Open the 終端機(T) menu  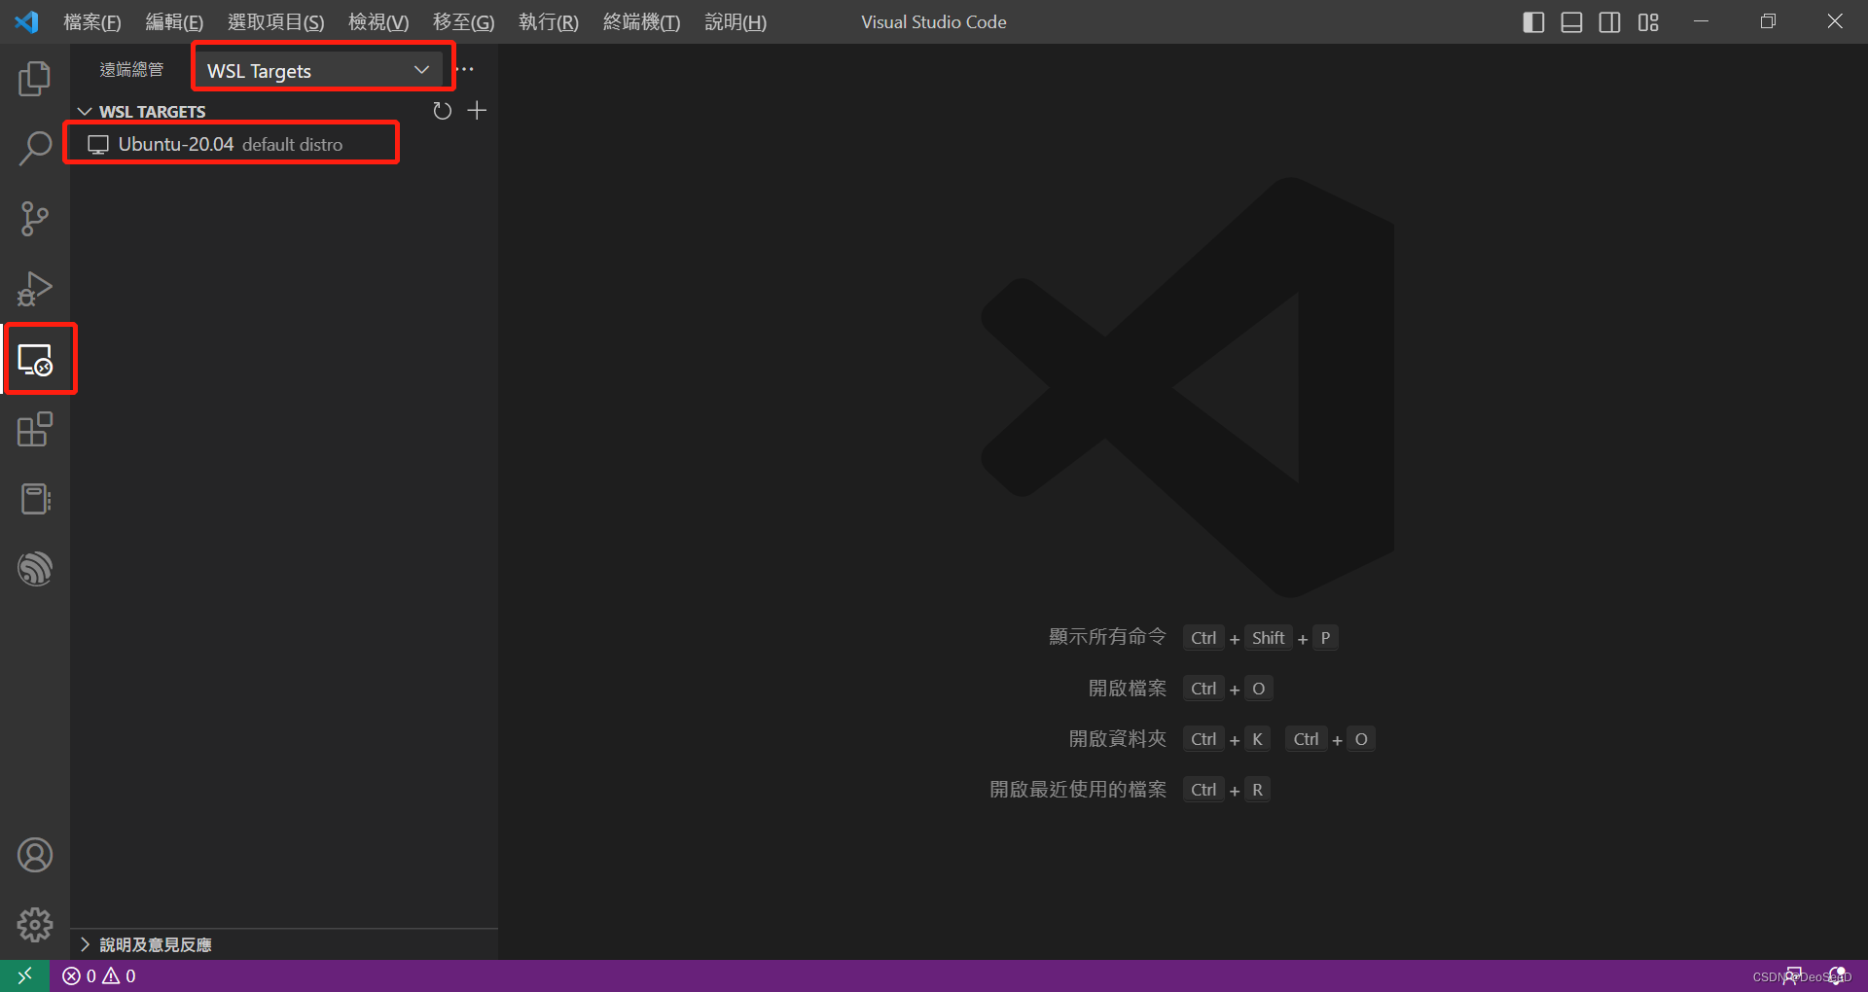coord(642,21)
